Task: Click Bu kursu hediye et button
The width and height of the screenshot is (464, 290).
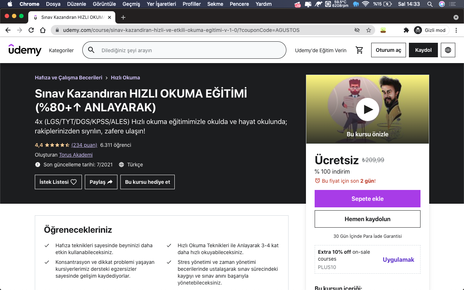Action: 148,182
